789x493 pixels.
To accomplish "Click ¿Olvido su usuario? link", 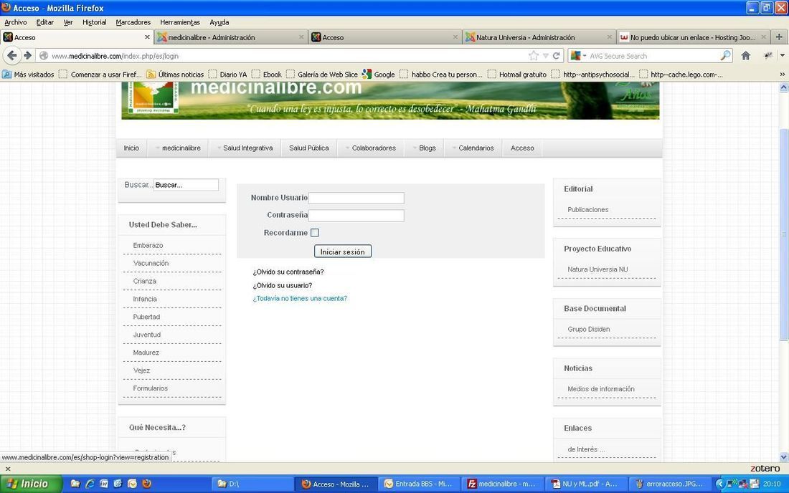I will point(283,285).
